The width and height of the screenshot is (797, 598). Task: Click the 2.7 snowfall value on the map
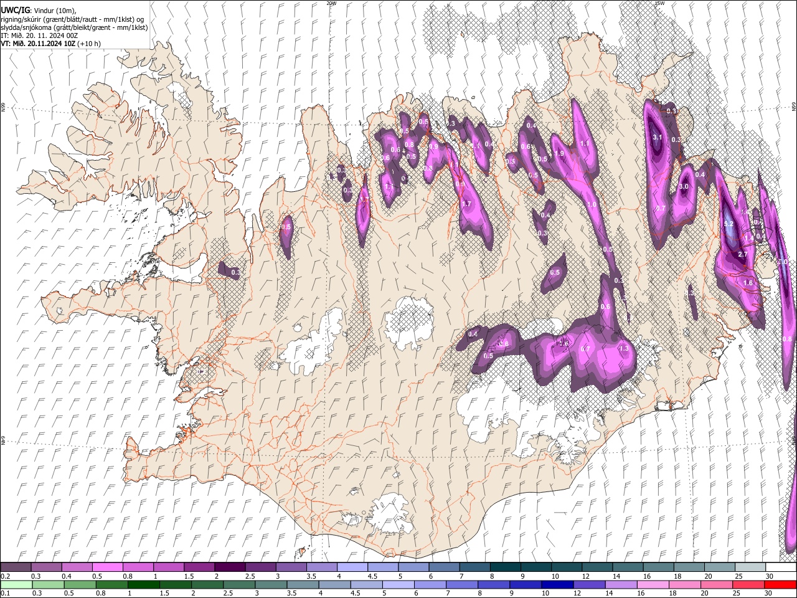point(742,254)
